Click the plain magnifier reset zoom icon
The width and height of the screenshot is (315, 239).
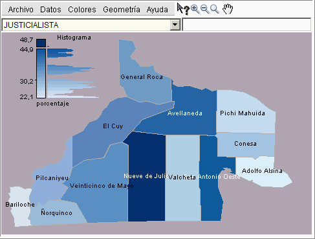pos(215,9)
